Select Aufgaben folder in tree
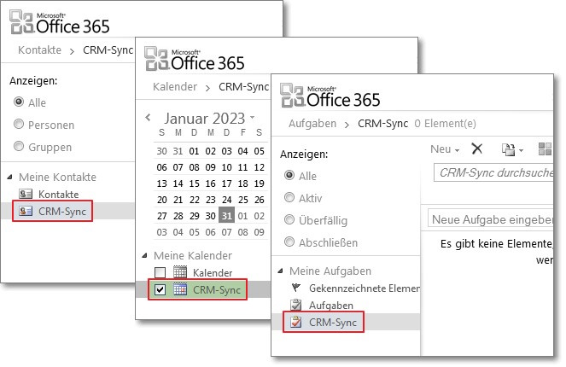566x367 pixels. [331, 305]
